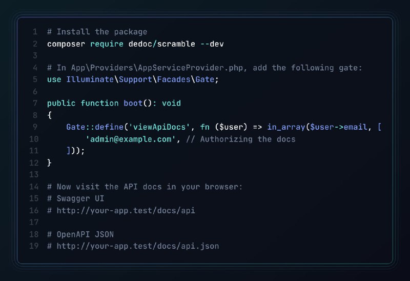This screenshot has height=281, width=410.
Task: Click 'Gate::define' call on line 9
Action: (x=95, y=127)
